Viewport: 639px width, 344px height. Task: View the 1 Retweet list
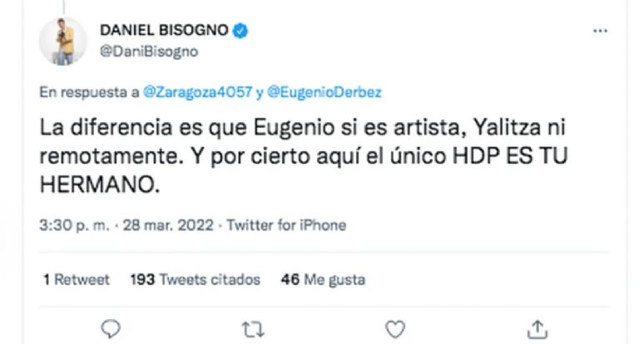click(77, 280)
